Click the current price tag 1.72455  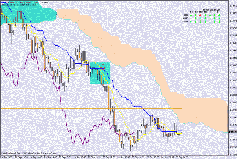233,132
